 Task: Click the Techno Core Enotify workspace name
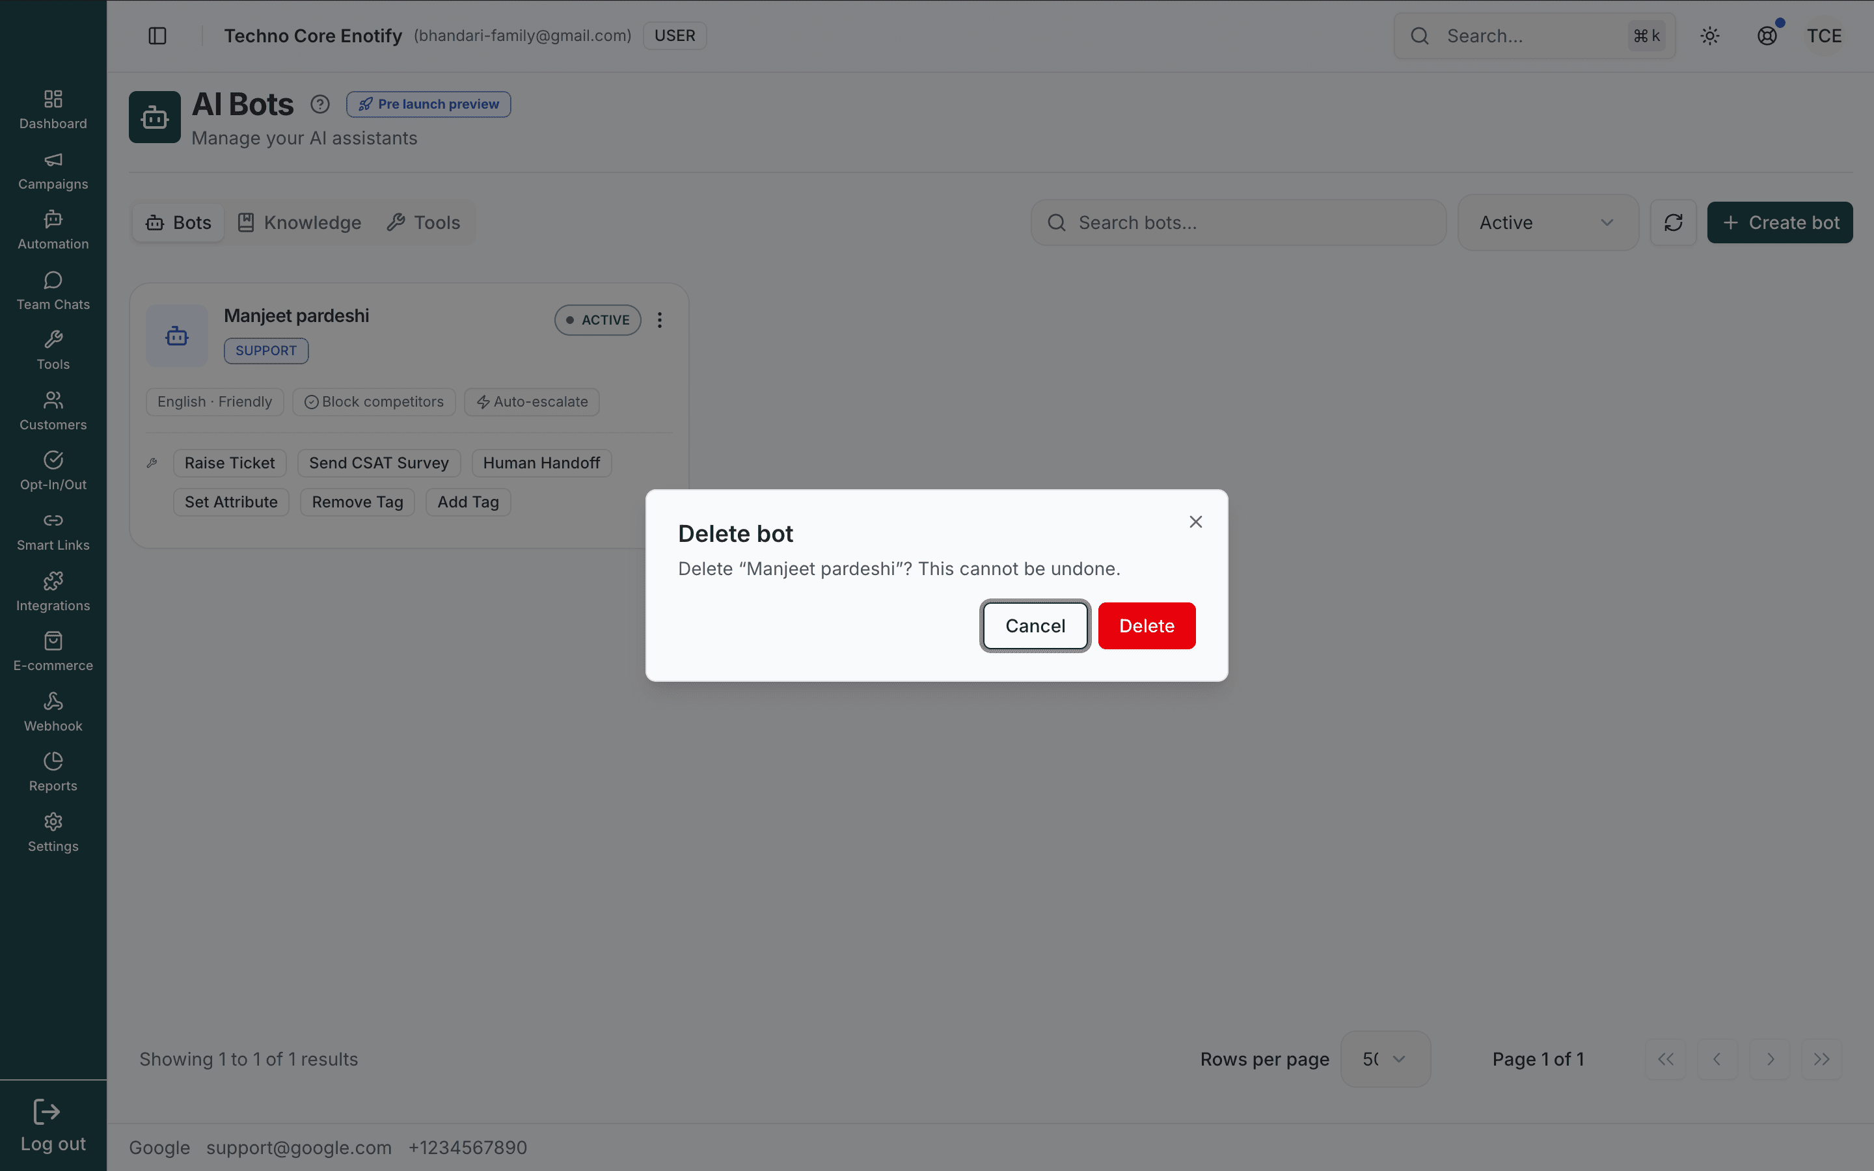point(313,36)
